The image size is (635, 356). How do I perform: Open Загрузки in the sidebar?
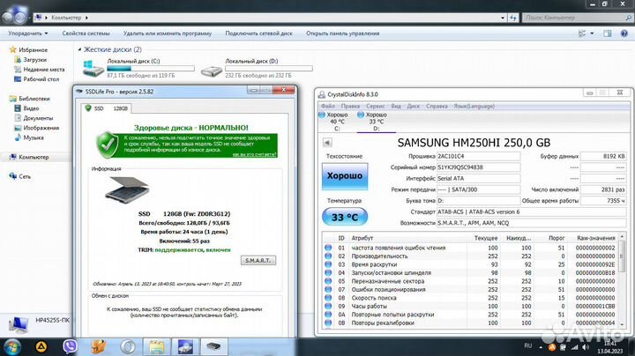coord(34,59)
